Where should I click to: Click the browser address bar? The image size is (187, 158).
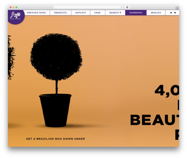pos(89,7)
